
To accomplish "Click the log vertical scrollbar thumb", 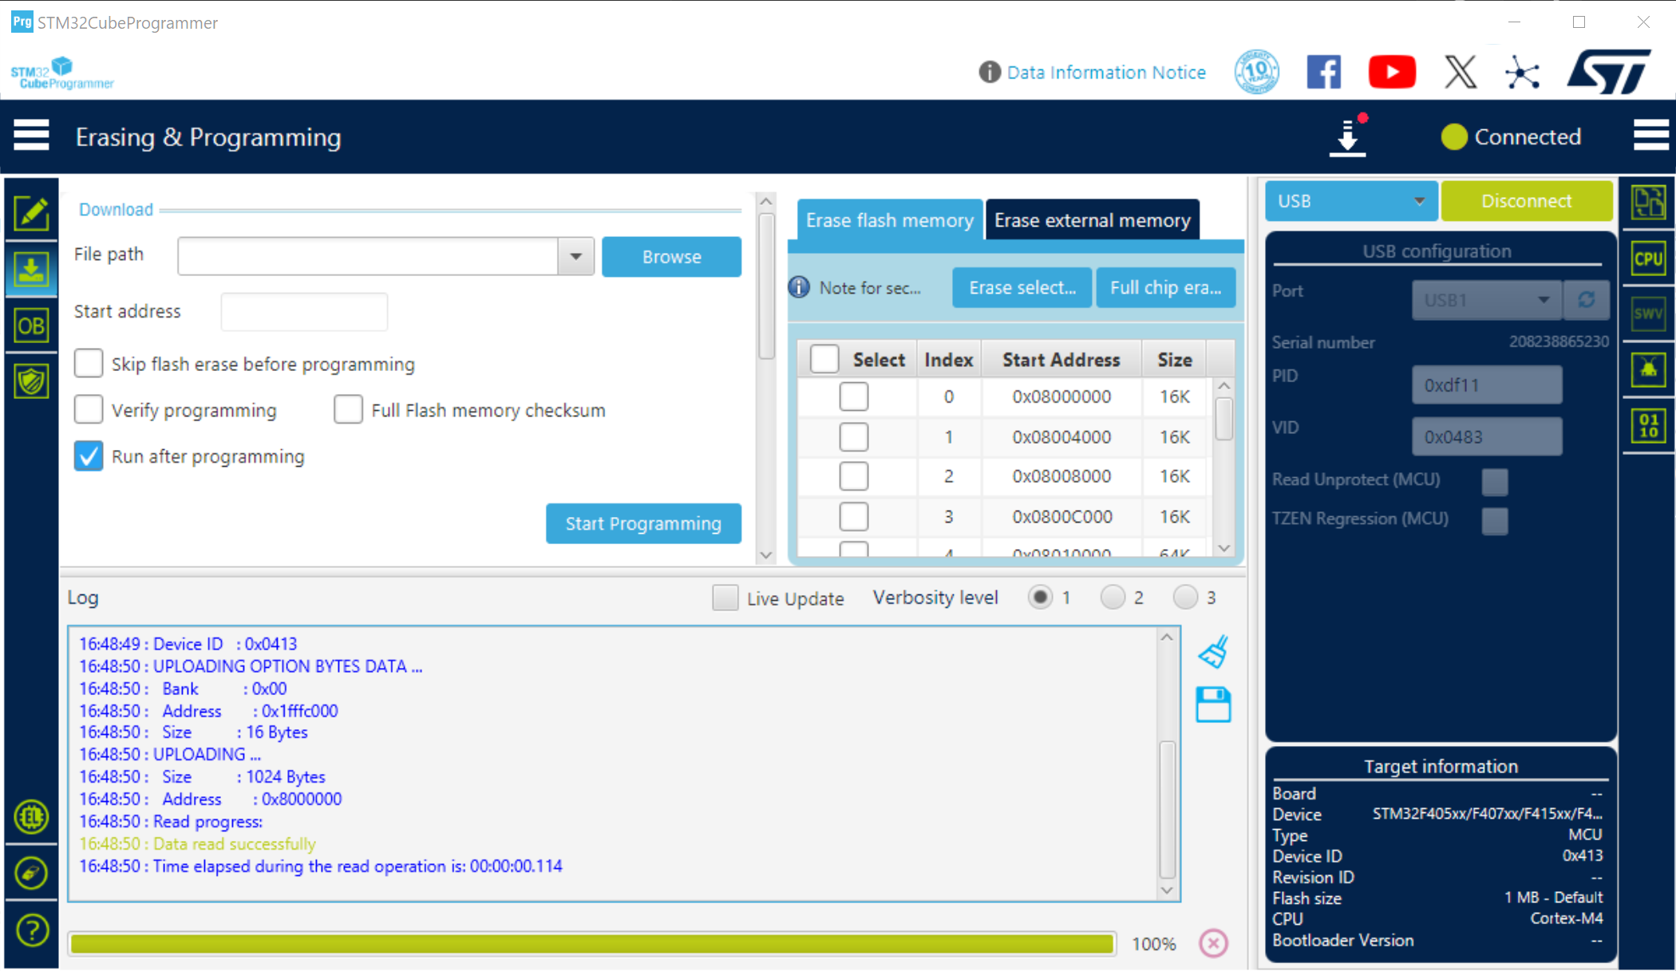I will click(x=1167, y=809).
